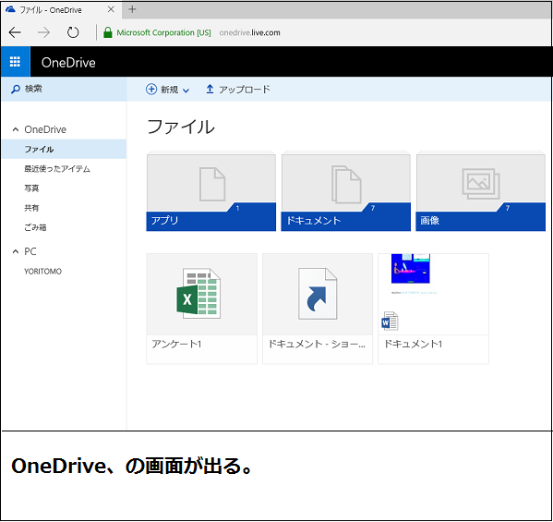
Task: Click the 検索 search field
Action: (64, 89)
